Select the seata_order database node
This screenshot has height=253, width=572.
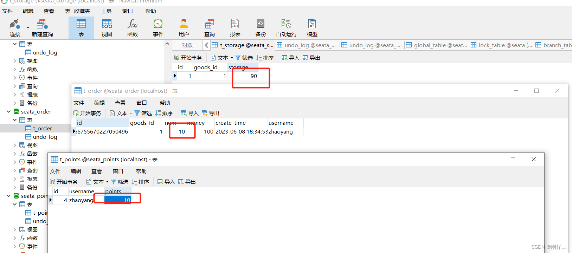click(36, 111)
